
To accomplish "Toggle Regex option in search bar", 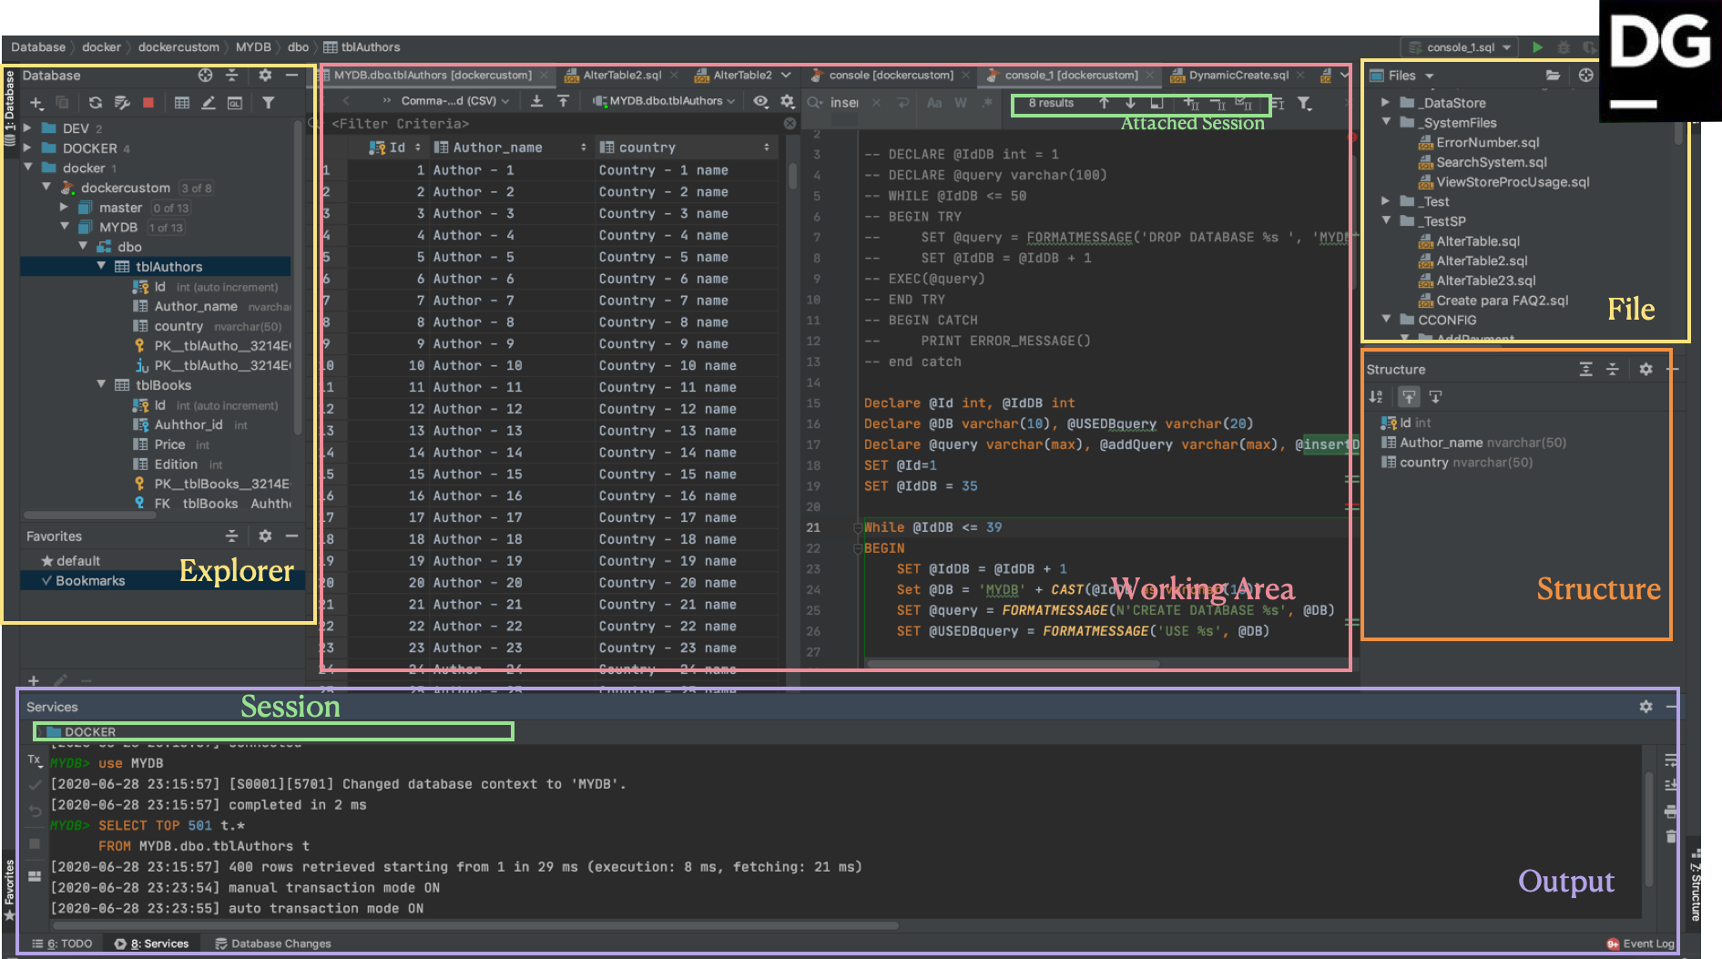I will point(987,103).
